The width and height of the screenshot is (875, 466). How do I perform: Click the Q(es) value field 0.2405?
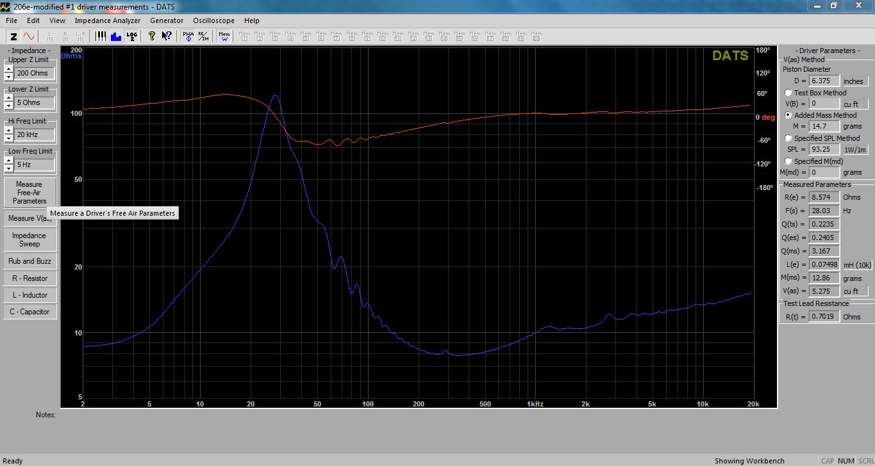point(824,237)
